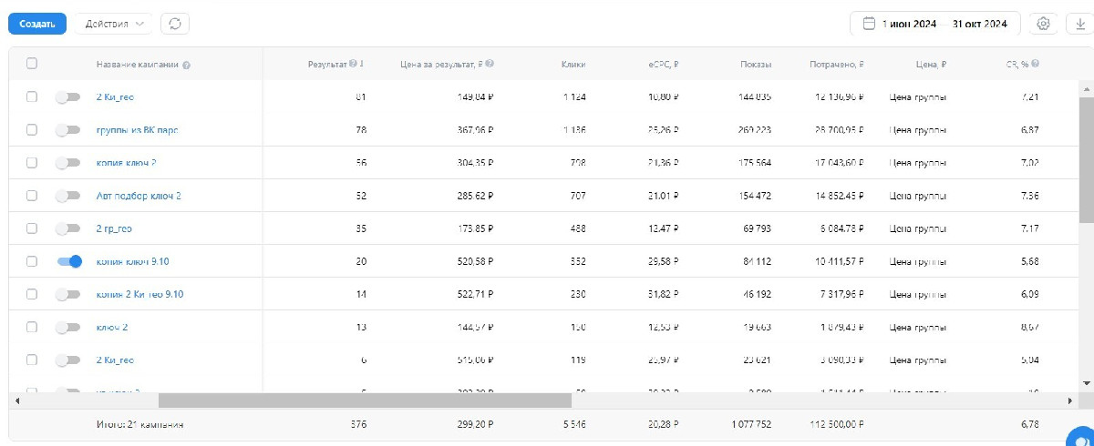
Task: Enable the "группы из ВК парс" campaign toggle
Action: click(x=68, y=130)
